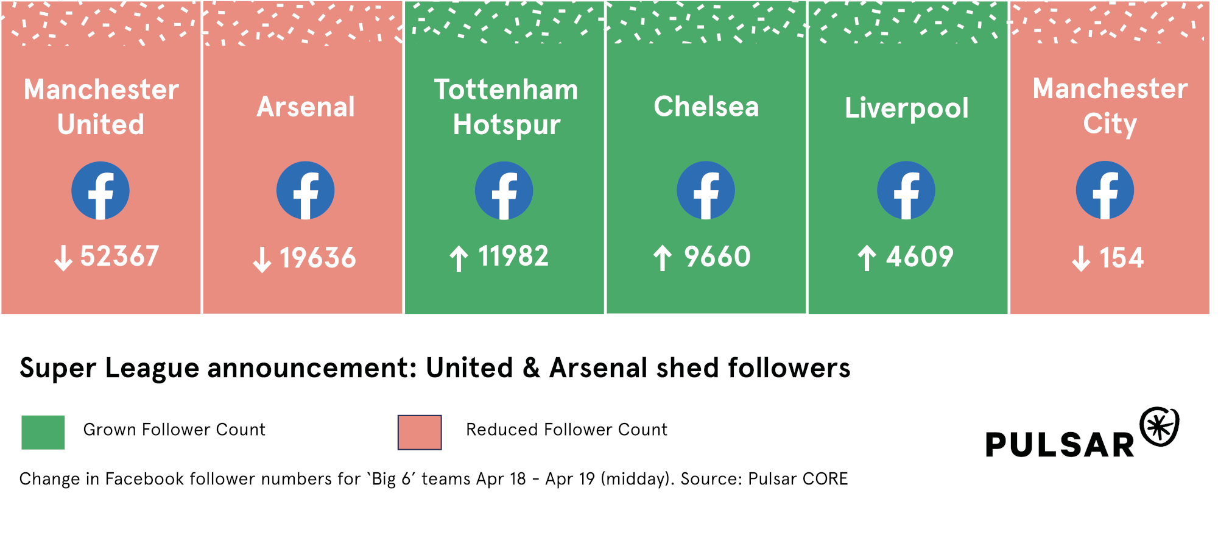1218x546 pixels.
Task: Click the Facebook icon under Manchester United
Action: (100, 191)
